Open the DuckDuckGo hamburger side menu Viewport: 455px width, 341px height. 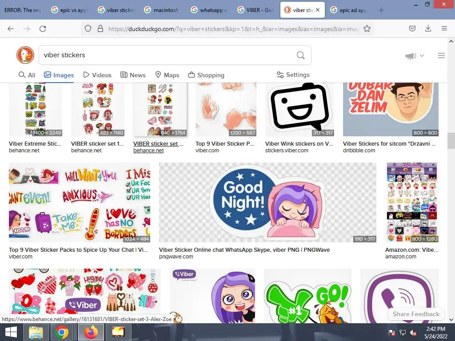point(441,56)
